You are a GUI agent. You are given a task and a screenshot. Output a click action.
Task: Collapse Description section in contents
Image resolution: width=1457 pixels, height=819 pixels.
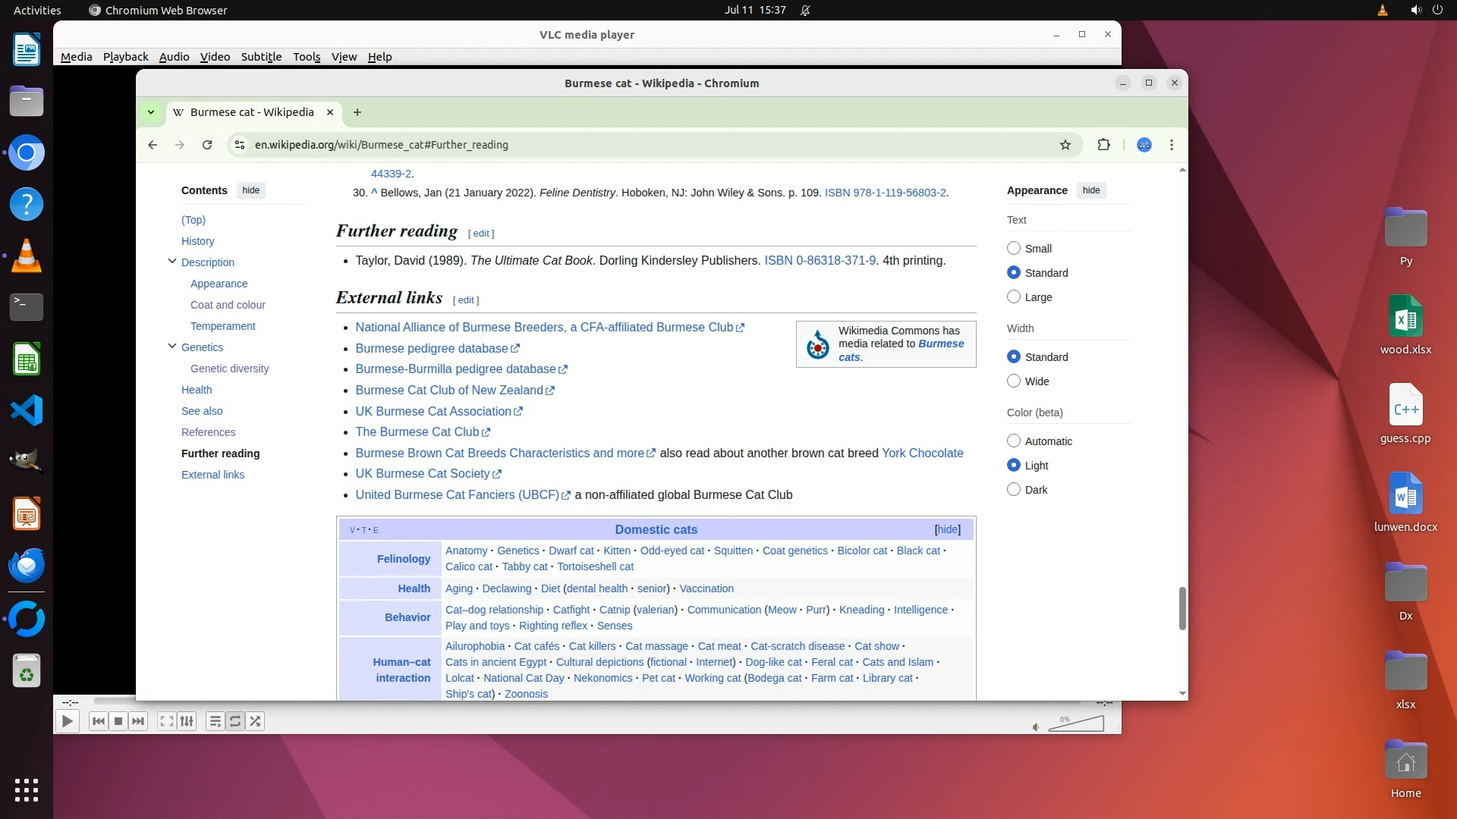coord(172,262)
